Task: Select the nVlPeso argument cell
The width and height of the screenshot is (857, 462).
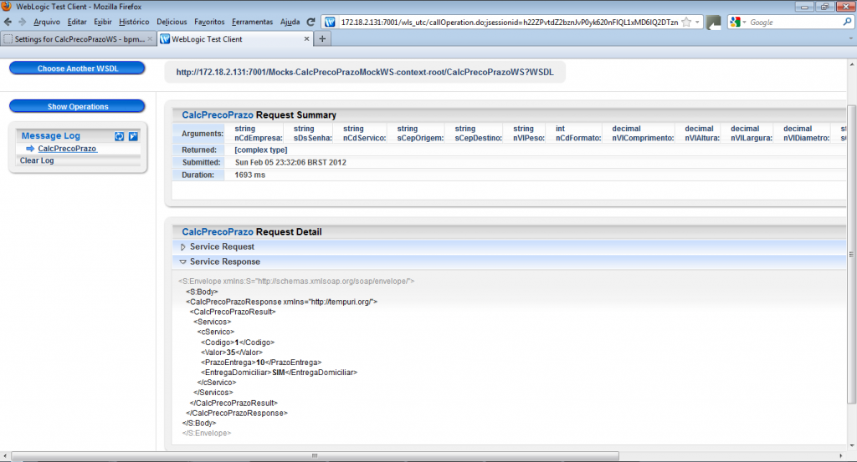Action: (x=529, y=133)
